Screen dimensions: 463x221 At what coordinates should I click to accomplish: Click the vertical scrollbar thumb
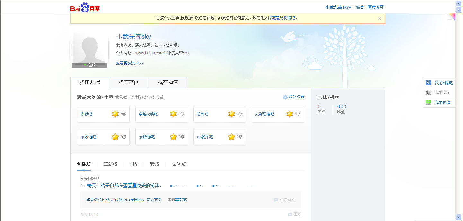[459, 10]
